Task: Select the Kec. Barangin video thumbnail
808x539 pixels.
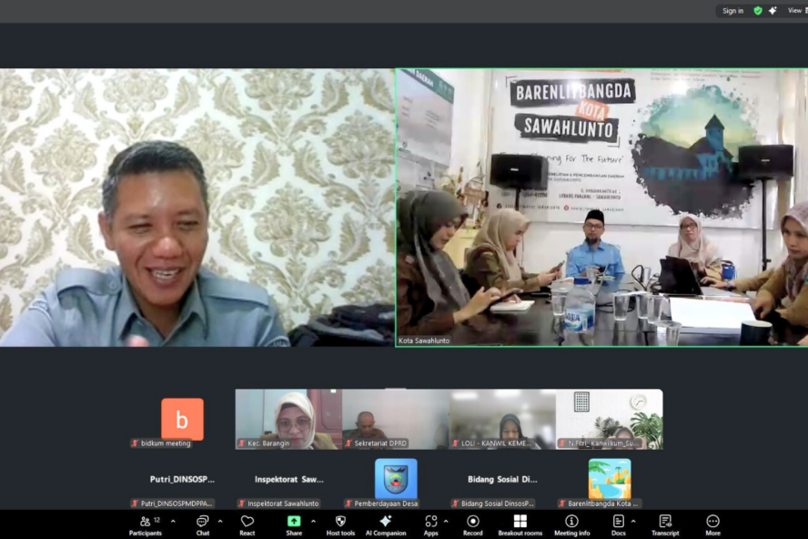Action: pos(288,419)
